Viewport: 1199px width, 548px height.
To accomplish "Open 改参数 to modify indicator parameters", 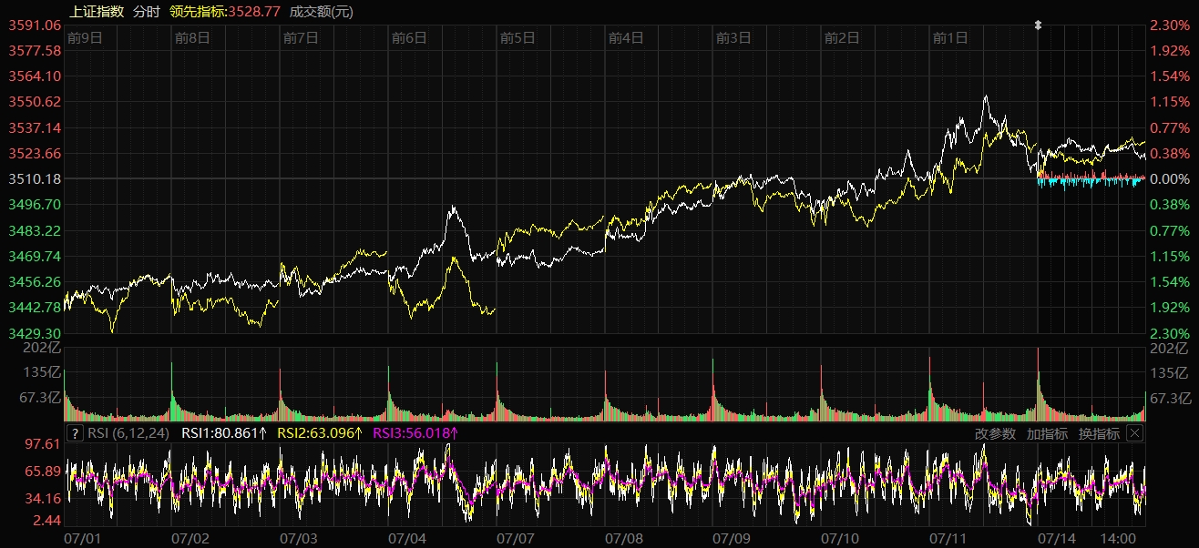I will [x=995, y=433].
